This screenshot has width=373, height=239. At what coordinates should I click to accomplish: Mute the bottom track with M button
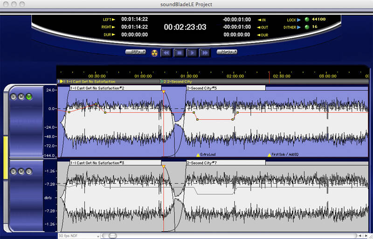click(x=21, y=171)
